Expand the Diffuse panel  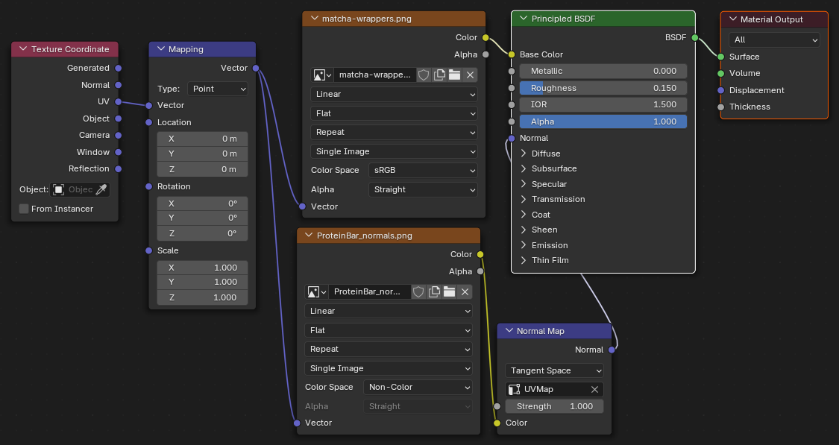click(524, 154)
